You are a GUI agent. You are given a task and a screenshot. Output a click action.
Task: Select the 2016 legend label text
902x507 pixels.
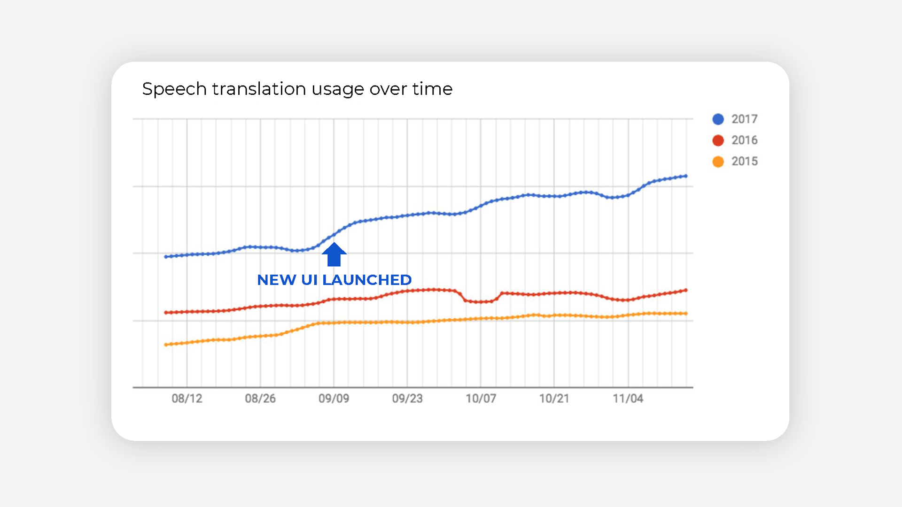[x=744, y=140]
